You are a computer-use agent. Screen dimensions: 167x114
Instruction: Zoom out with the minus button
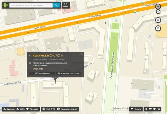[158, 12]
